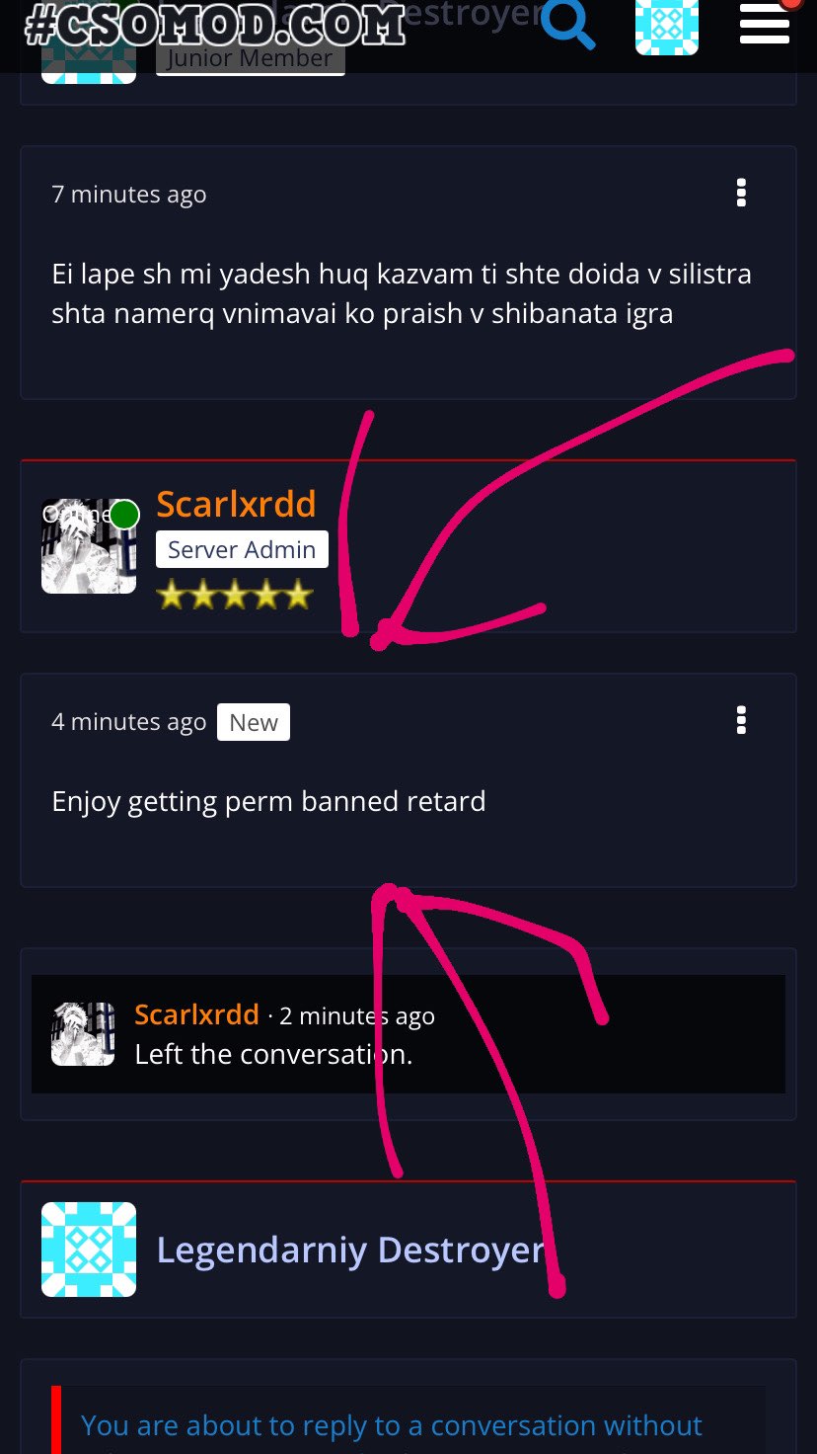Click the five gold stars rating
Viewport: 817px width, 1454px height.
click(x=235, y=595)
